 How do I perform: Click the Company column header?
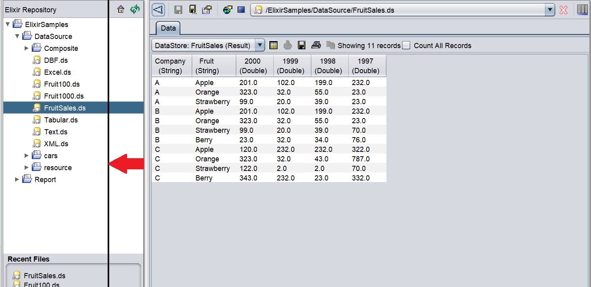170,66
